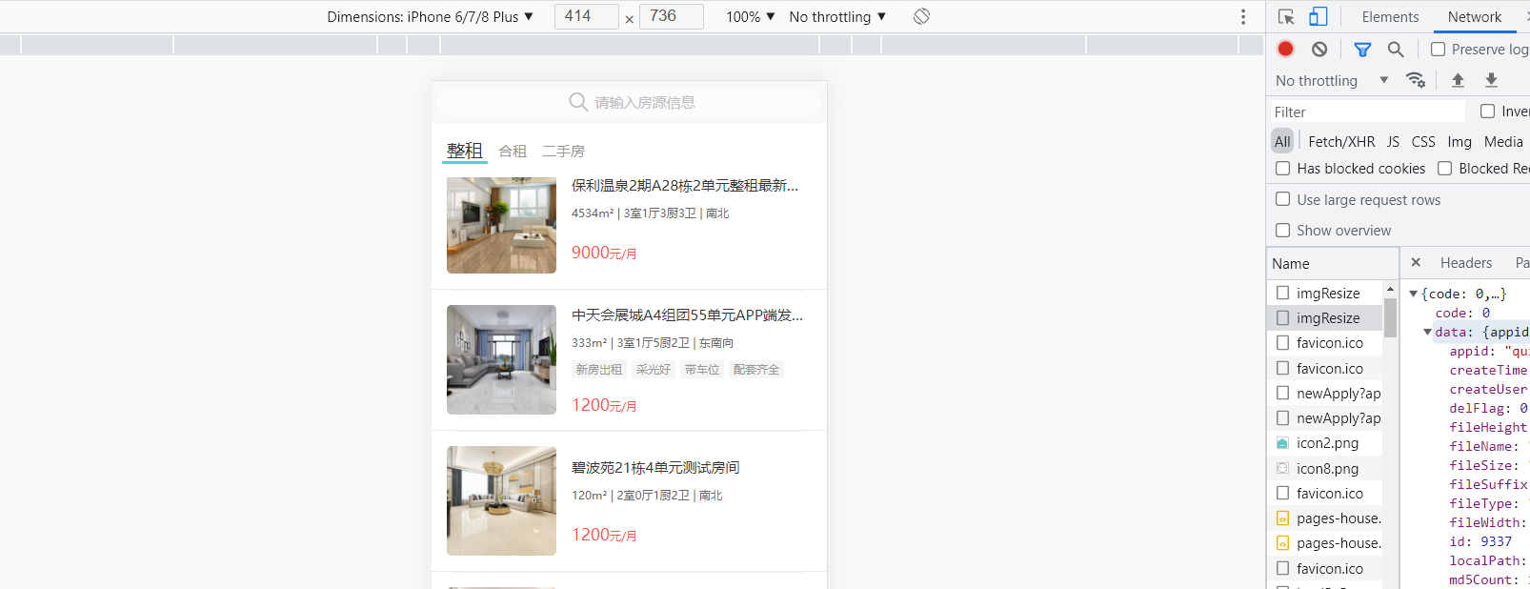The width and height of the screenshot is (1530, 589).
Task: Click the viewport height field 736
Action: coord(672,16)
